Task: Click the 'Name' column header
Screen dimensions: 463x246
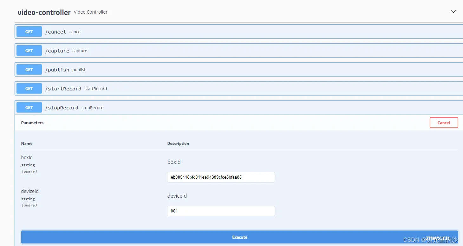Action: click(27, 143)
